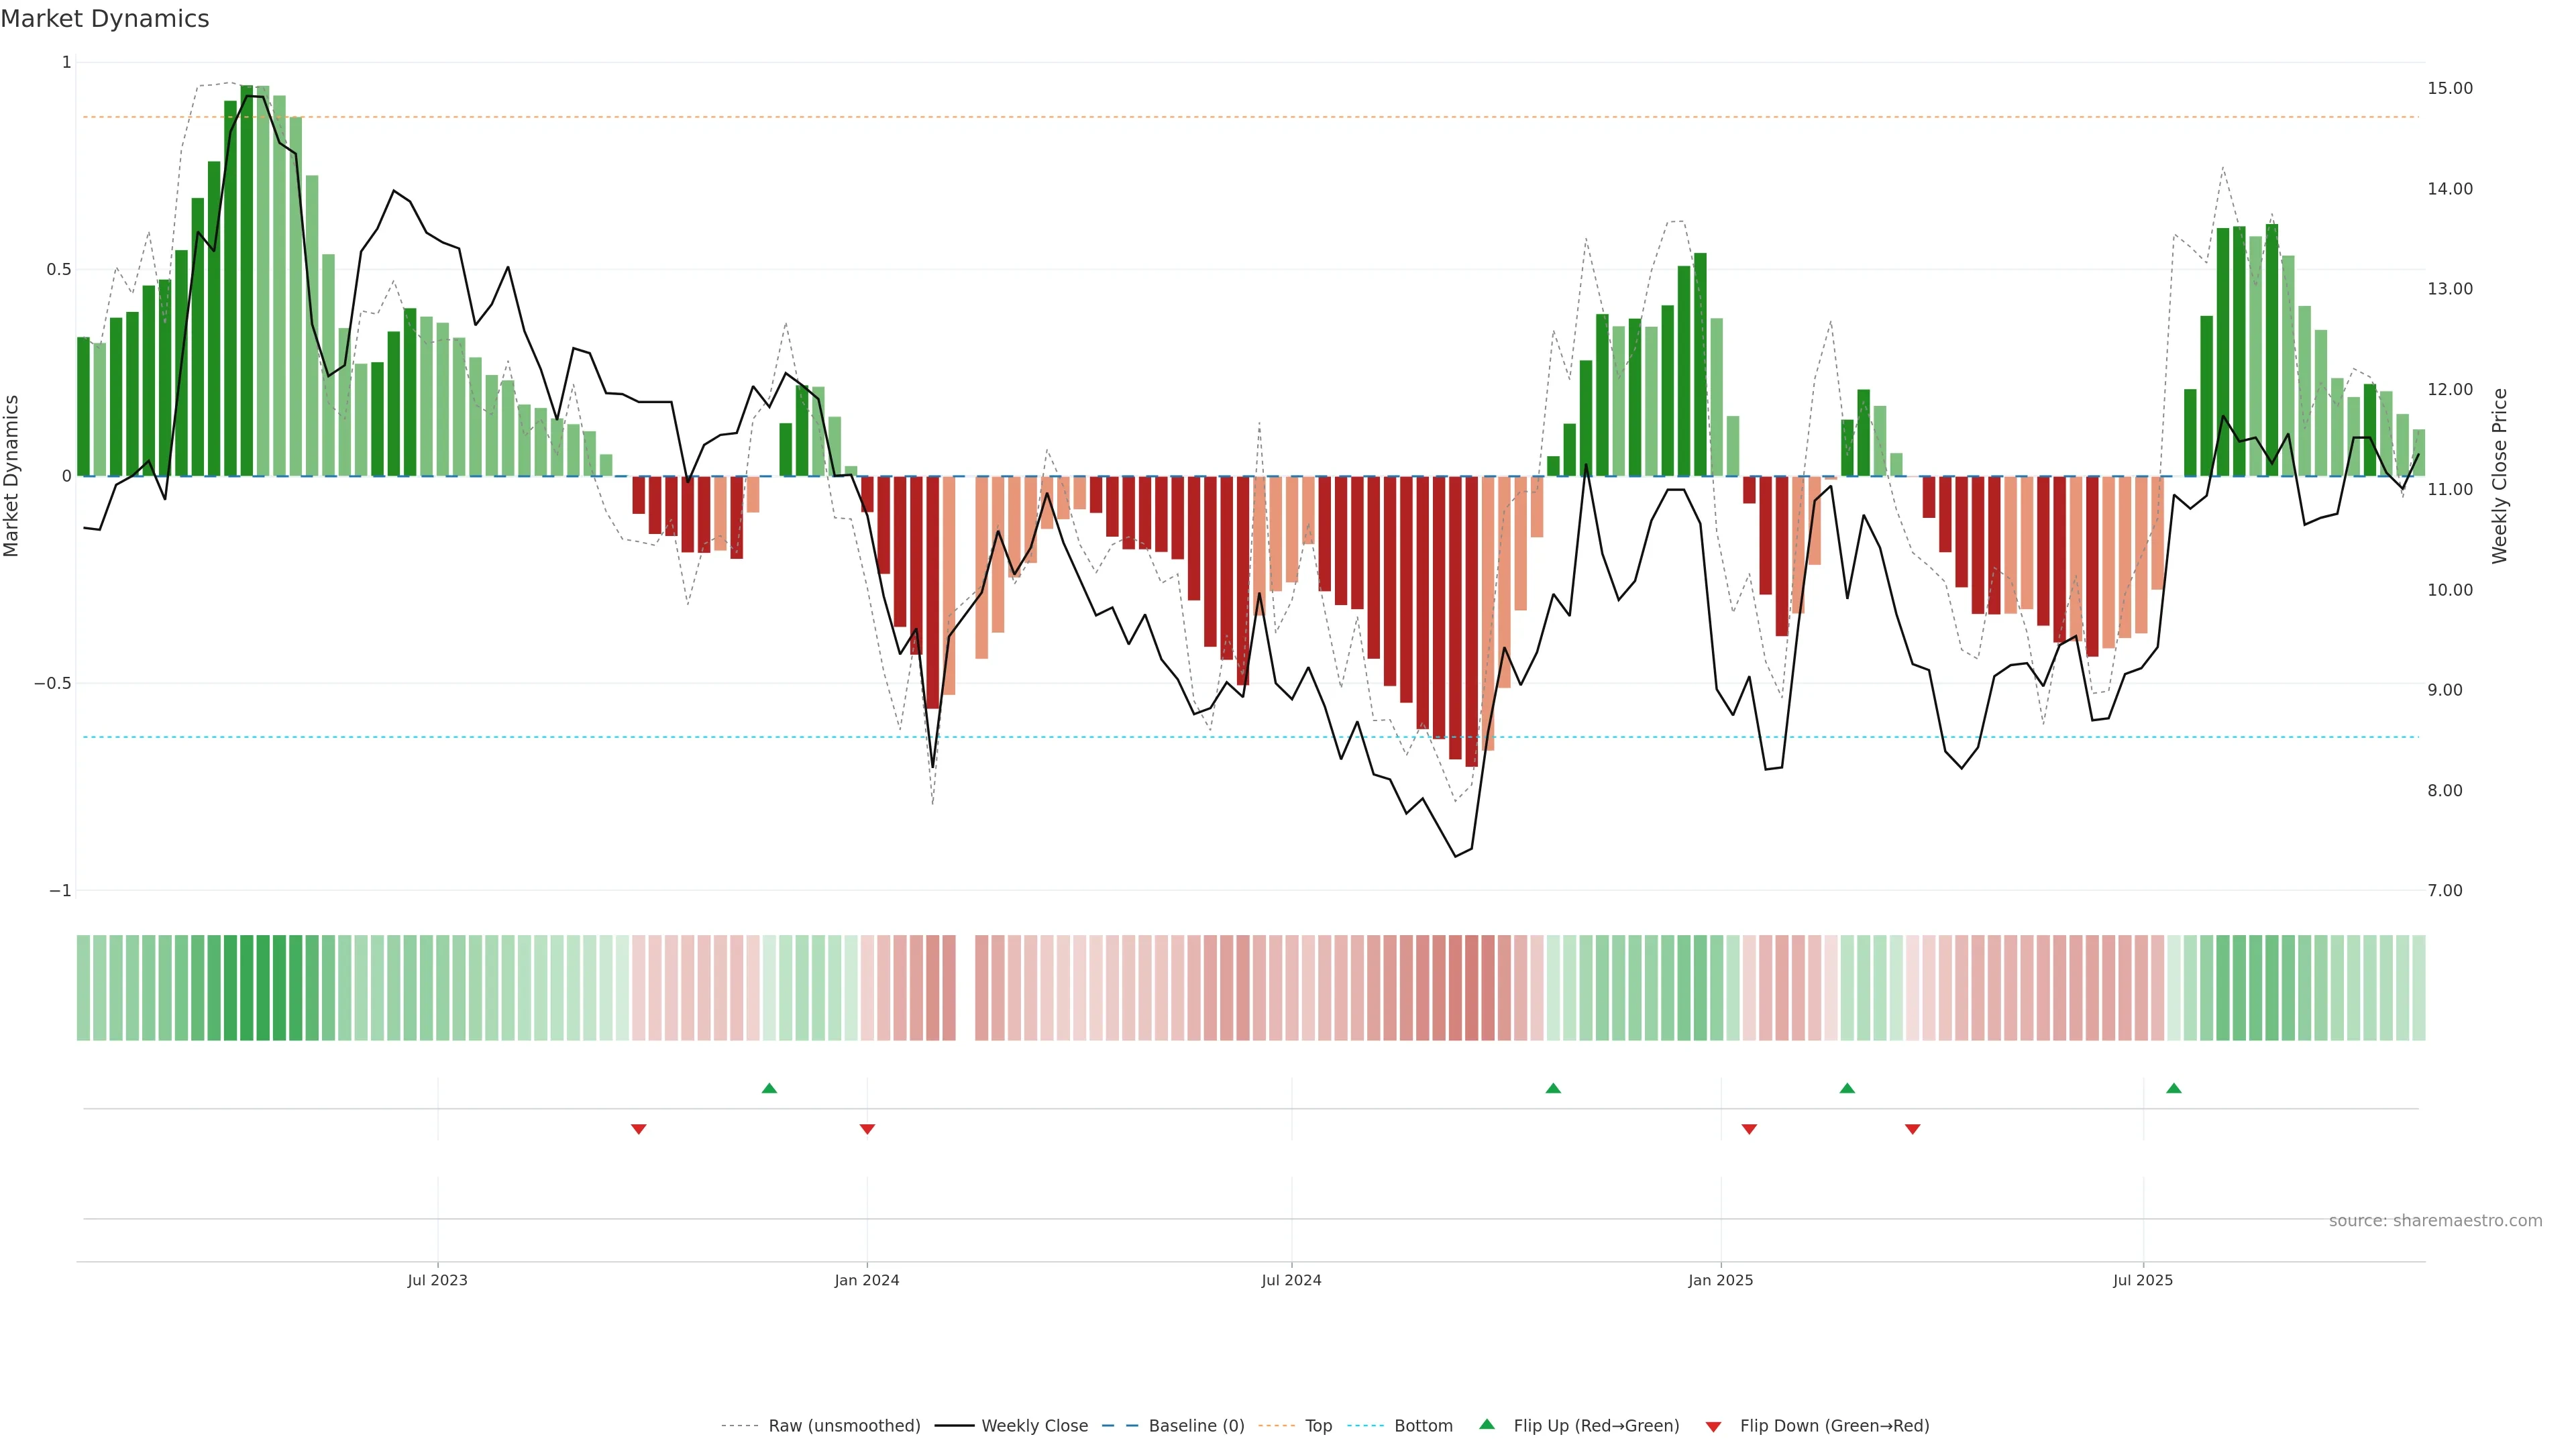Toggle the Top threshold legend entry
2576x1449 pixels.
pos(1318,1426)
